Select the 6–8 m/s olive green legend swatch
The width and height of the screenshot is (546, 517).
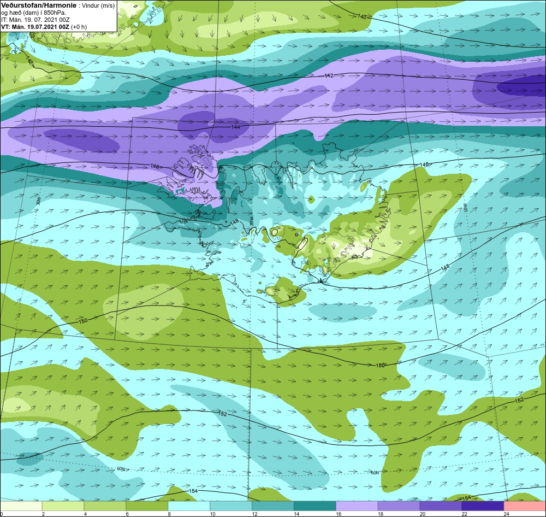[x=147, y=506]
